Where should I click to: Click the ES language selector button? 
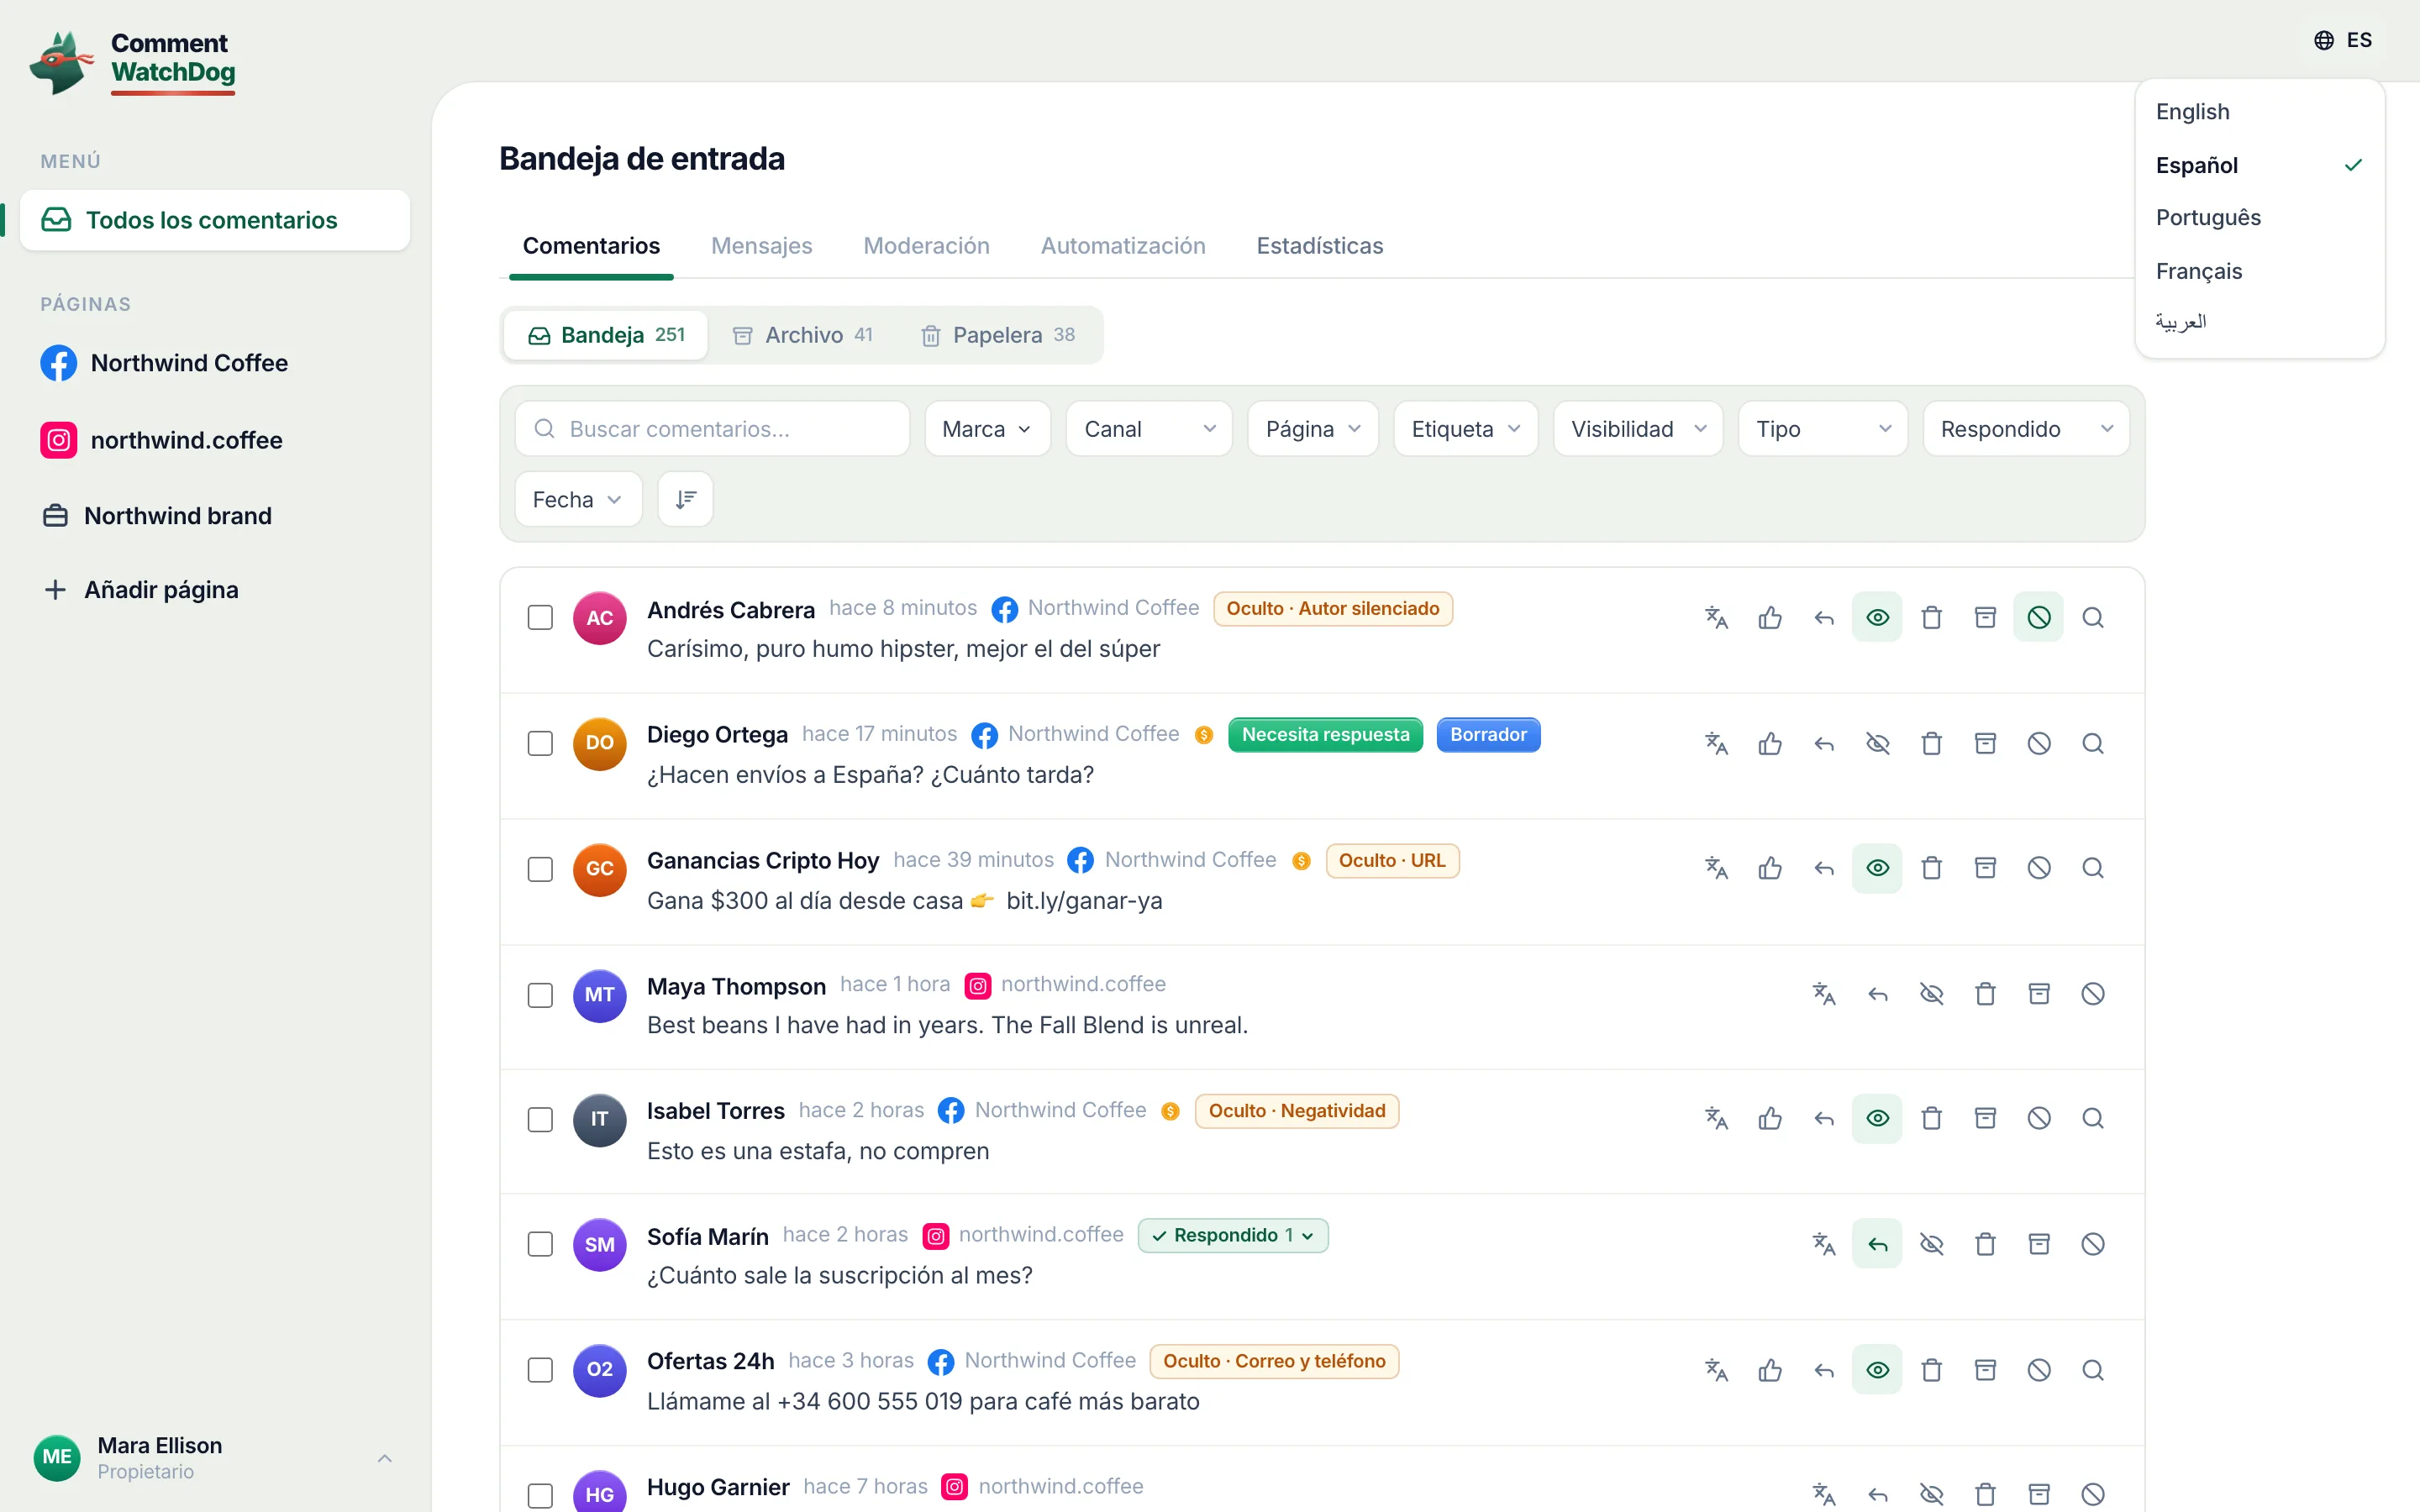(2342, 40)
